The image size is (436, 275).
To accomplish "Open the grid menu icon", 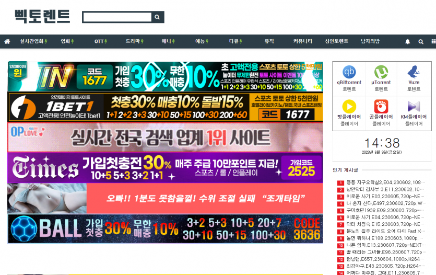I will [x=433, y=41].
